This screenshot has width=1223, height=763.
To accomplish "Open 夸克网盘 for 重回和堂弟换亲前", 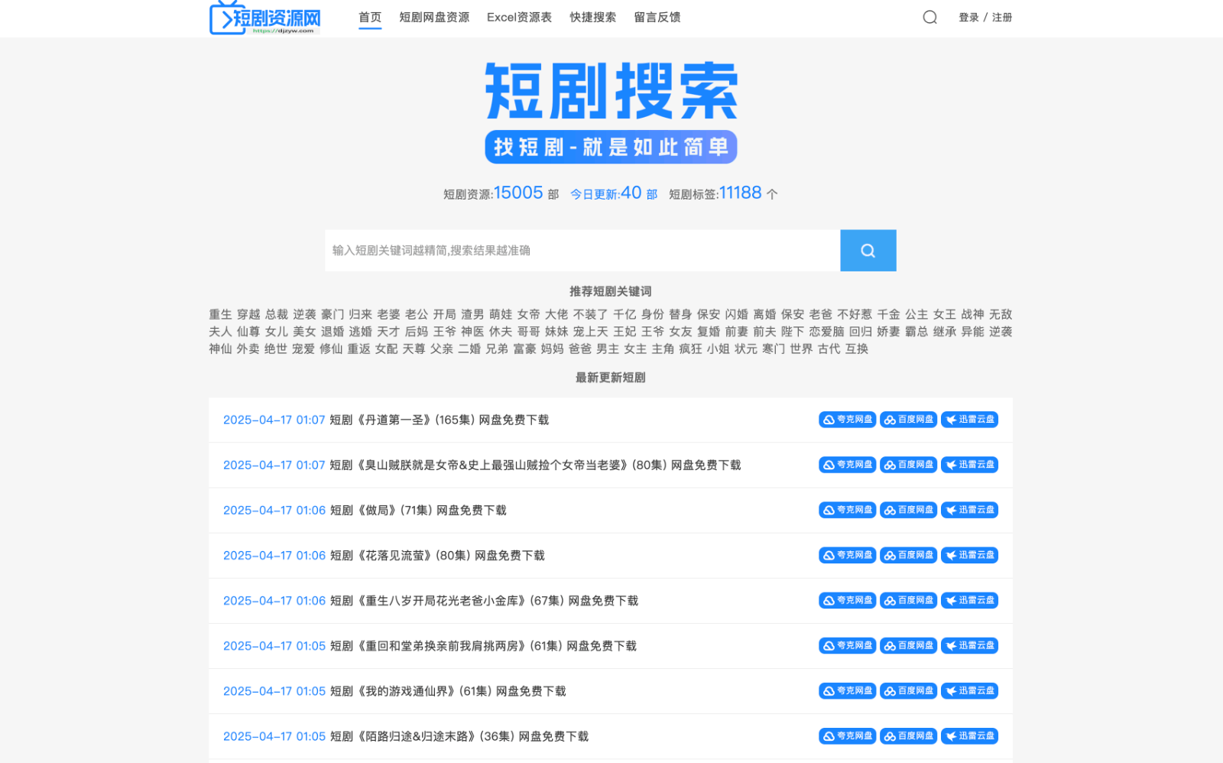I will (x=847, y=645).
